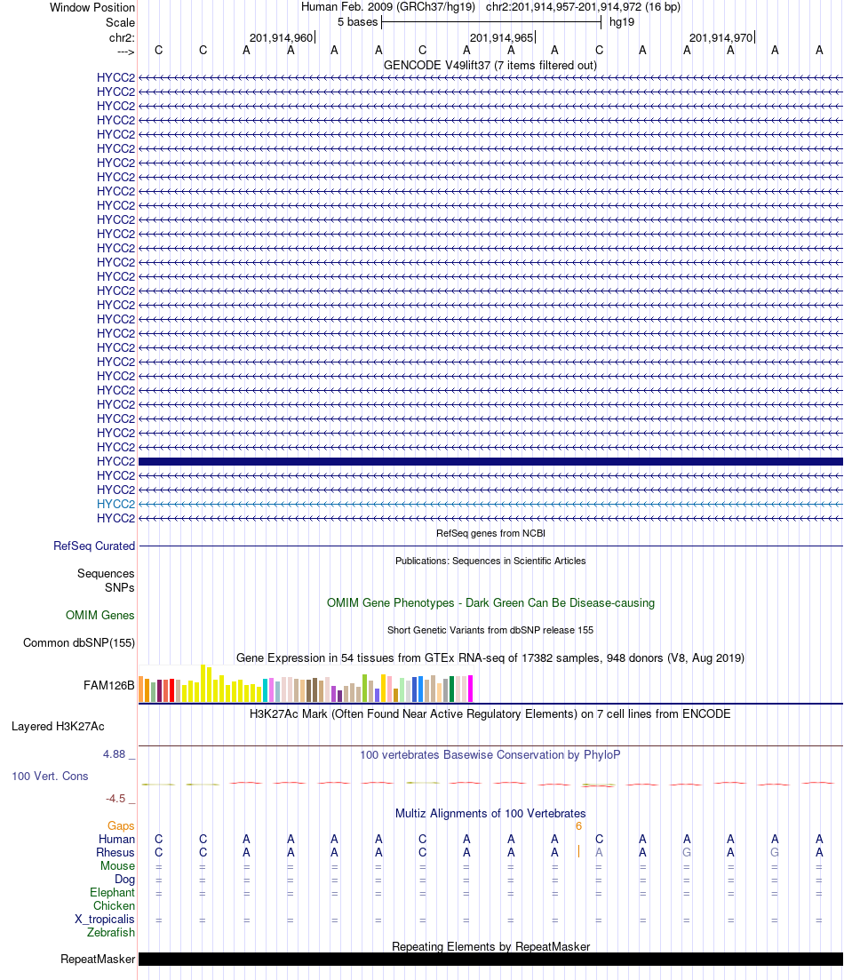Click the 100 Vert. Cons track label
This screenshot has width=844, height=980.
click(50, 776)
